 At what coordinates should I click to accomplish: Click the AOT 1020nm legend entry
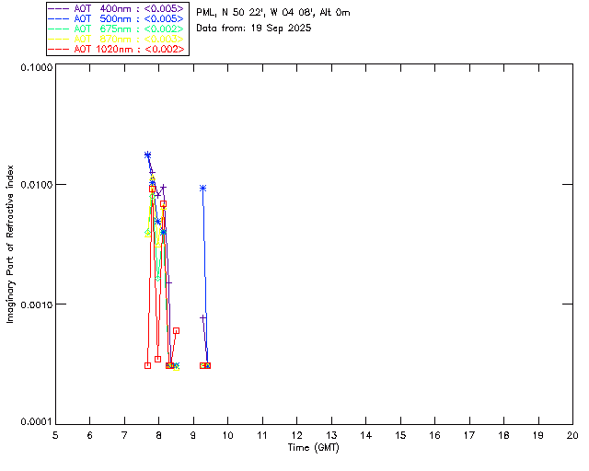(116, 49)
